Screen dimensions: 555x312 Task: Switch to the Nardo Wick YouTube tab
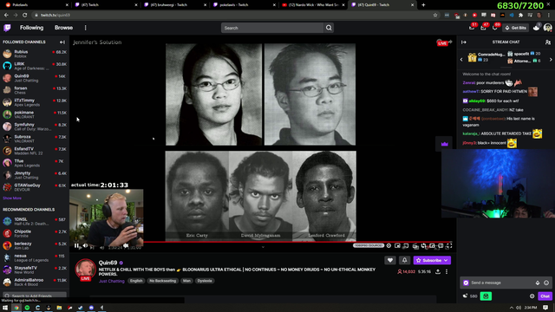(313, 5)
